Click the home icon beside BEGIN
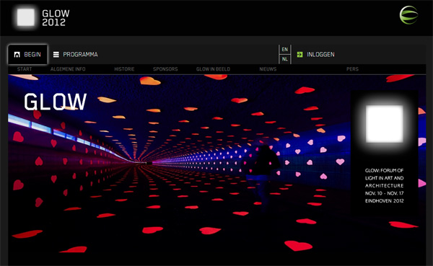 point(17,55)
